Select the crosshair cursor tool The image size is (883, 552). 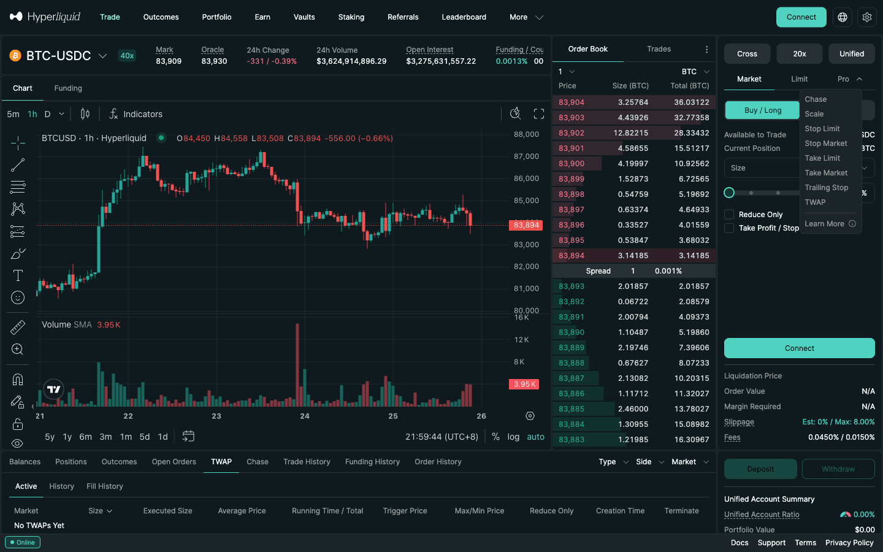coord(18,143)
